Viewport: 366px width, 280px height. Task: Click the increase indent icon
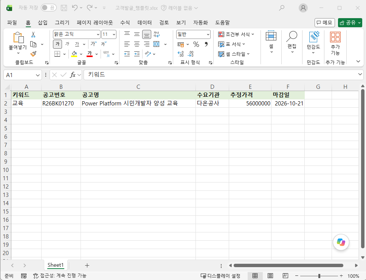pos(137,54)
